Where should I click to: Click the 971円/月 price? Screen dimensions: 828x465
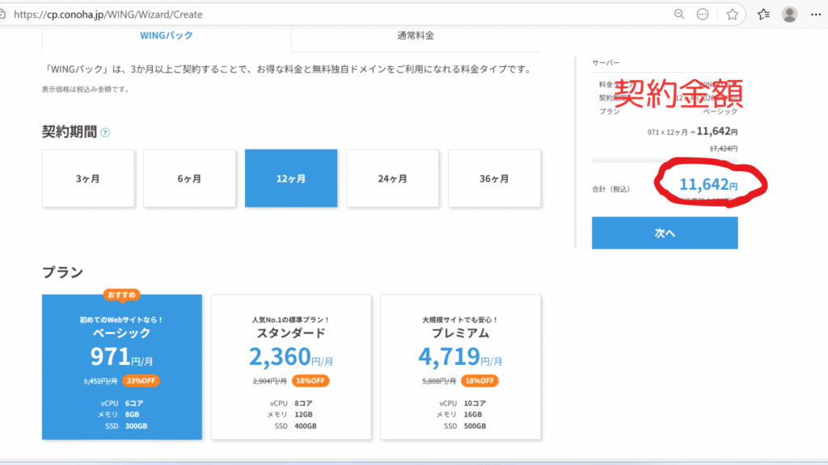122,357
